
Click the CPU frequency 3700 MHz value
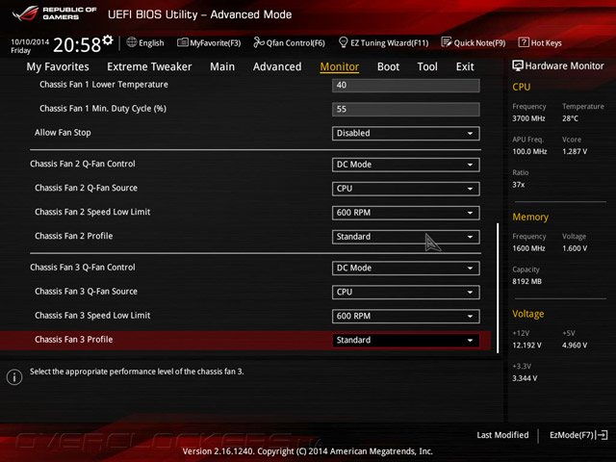coord(528,118)
